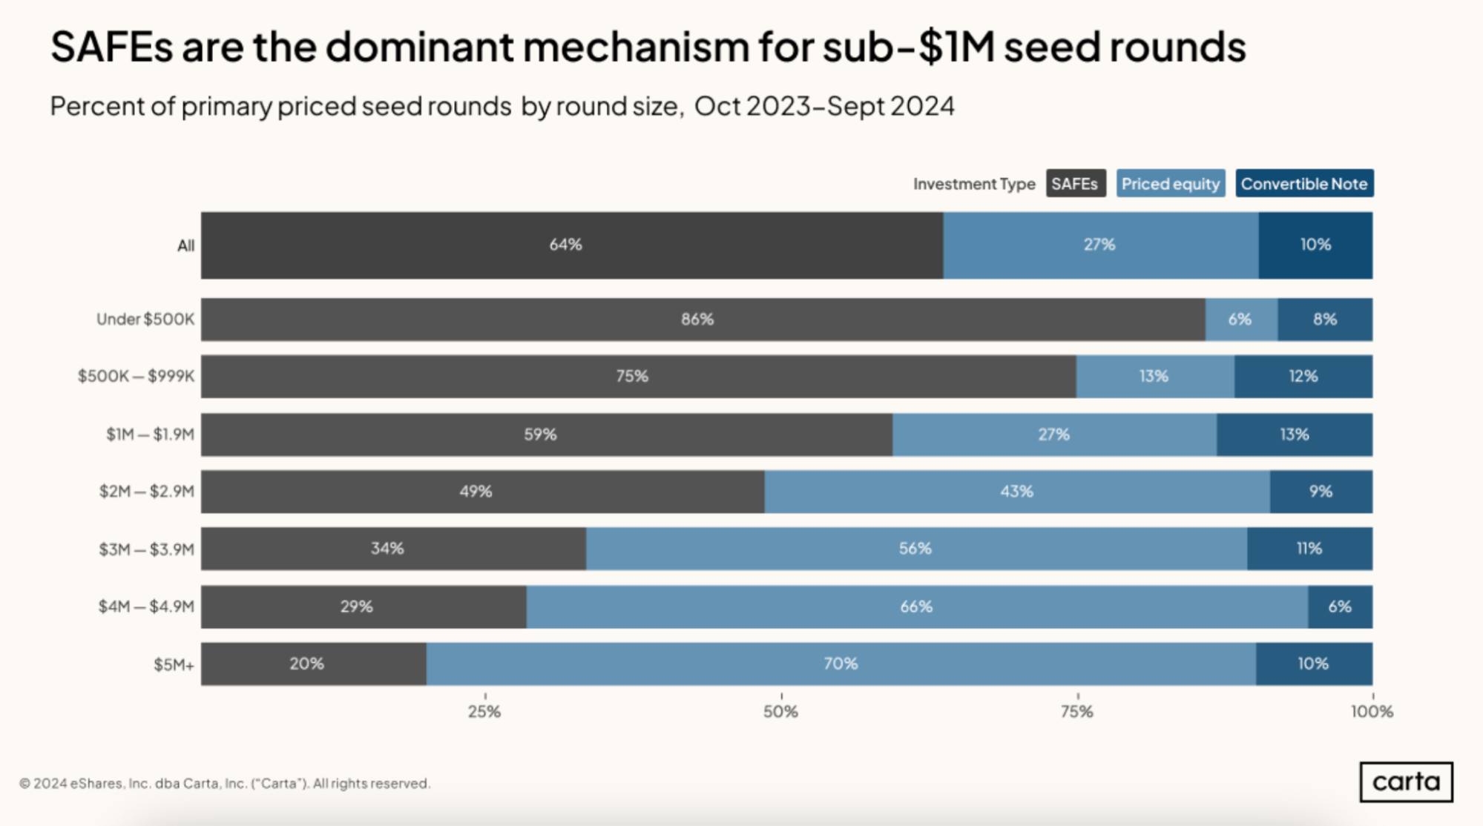
Task: Select the 43% priced equity segment
Action: pyautogui.click(x=1016, y=492)
